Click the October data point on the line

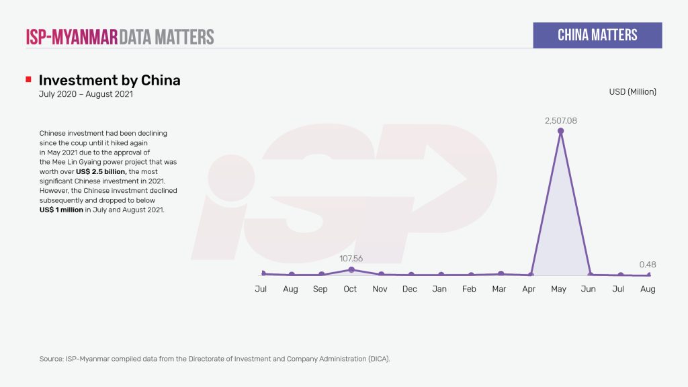click(351, 269)
